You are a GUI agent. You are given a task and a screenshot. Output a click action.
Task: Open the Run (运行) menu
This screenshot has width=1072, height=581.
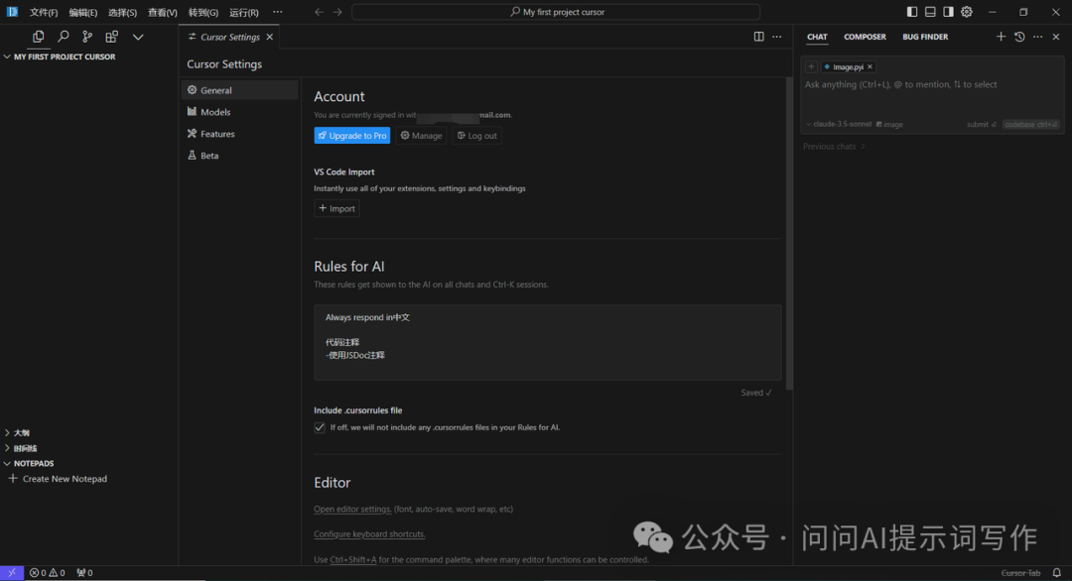click(243, 12)
